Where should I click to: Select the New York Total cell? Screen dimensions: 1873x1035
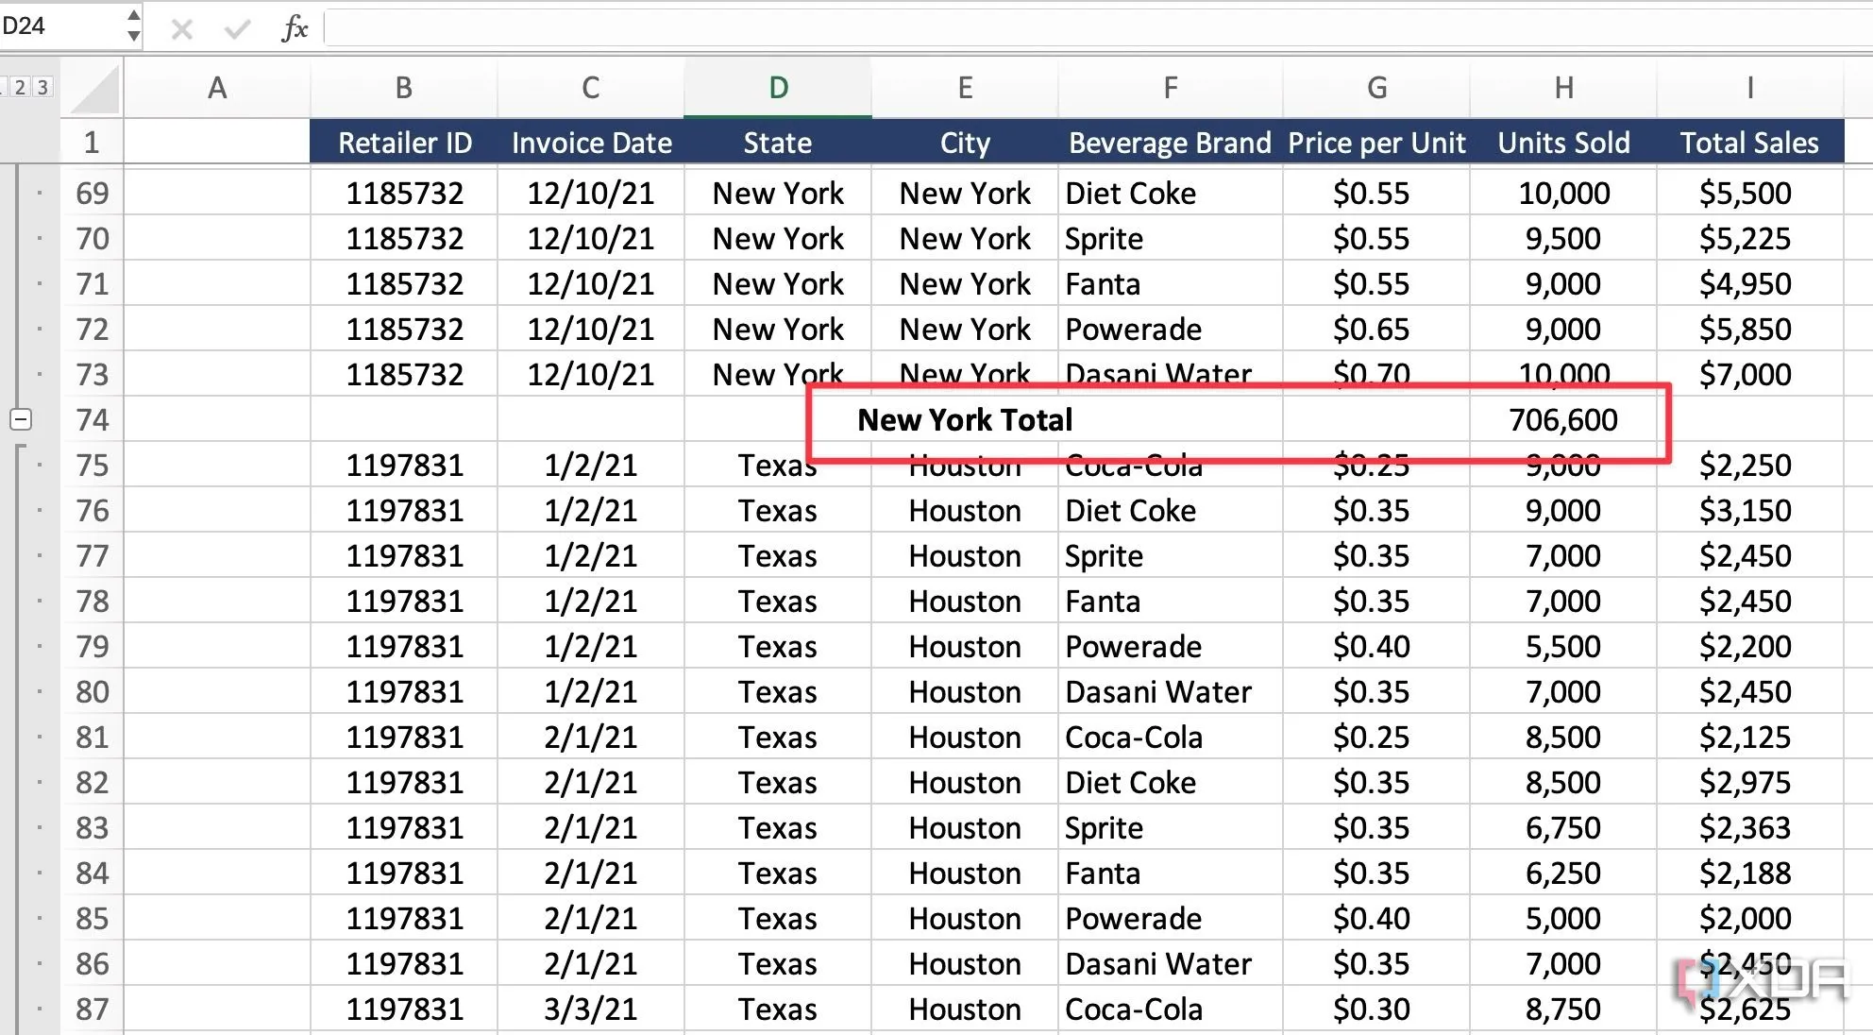pos(965,419)
